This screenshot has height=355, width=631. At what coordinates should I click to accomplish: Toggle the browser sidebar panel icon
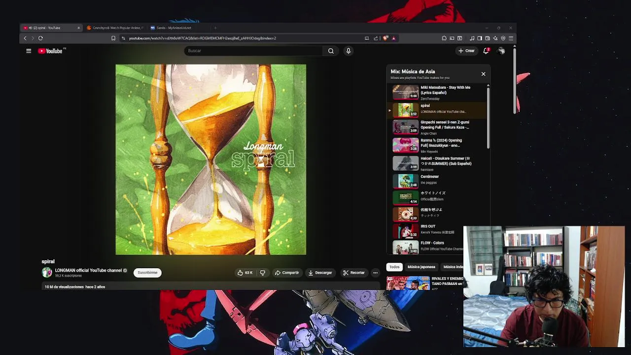pyautogui.click(x=480, y=38)
